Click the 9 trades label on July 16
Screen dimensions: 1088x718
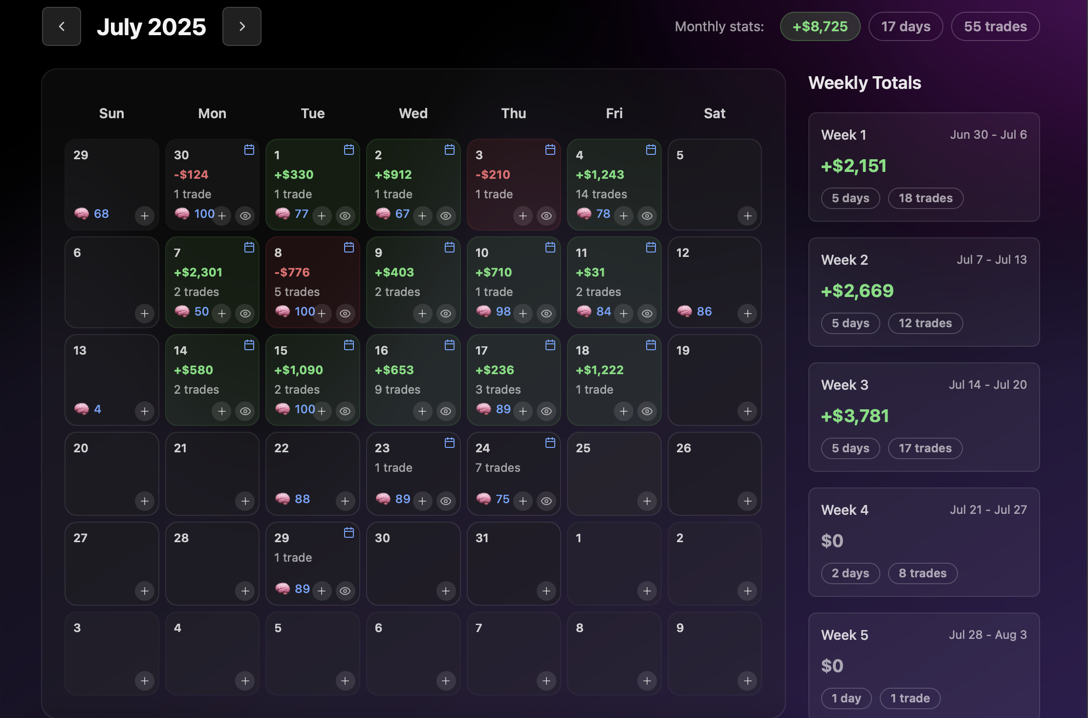(398, 389)
